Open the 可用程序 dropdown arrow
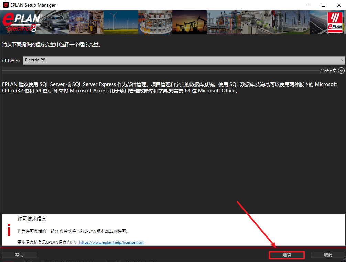 342,60
